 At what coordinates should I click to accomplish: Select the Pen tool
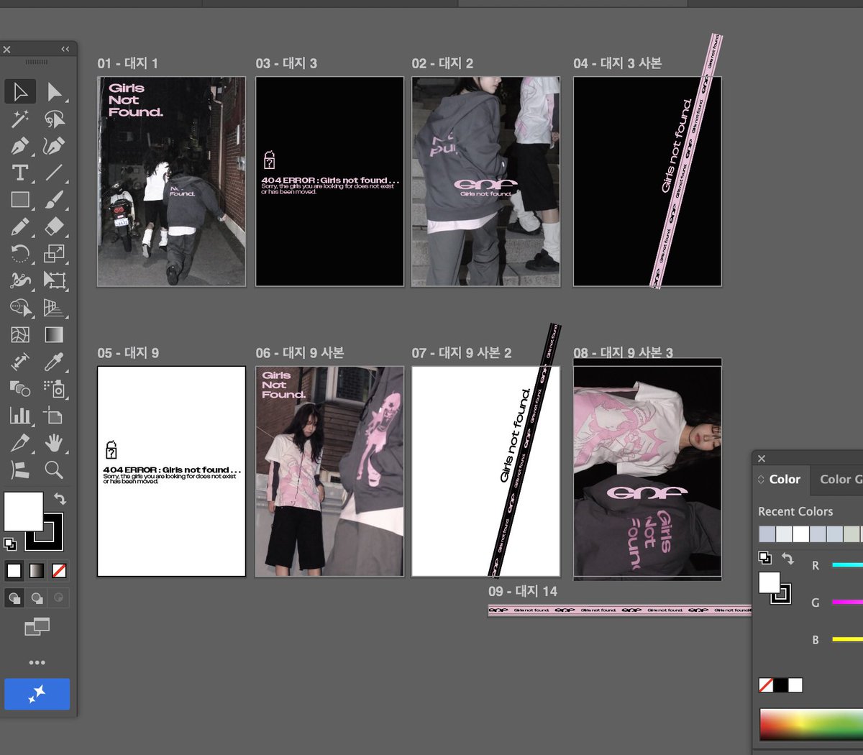(x=20, y=146)
